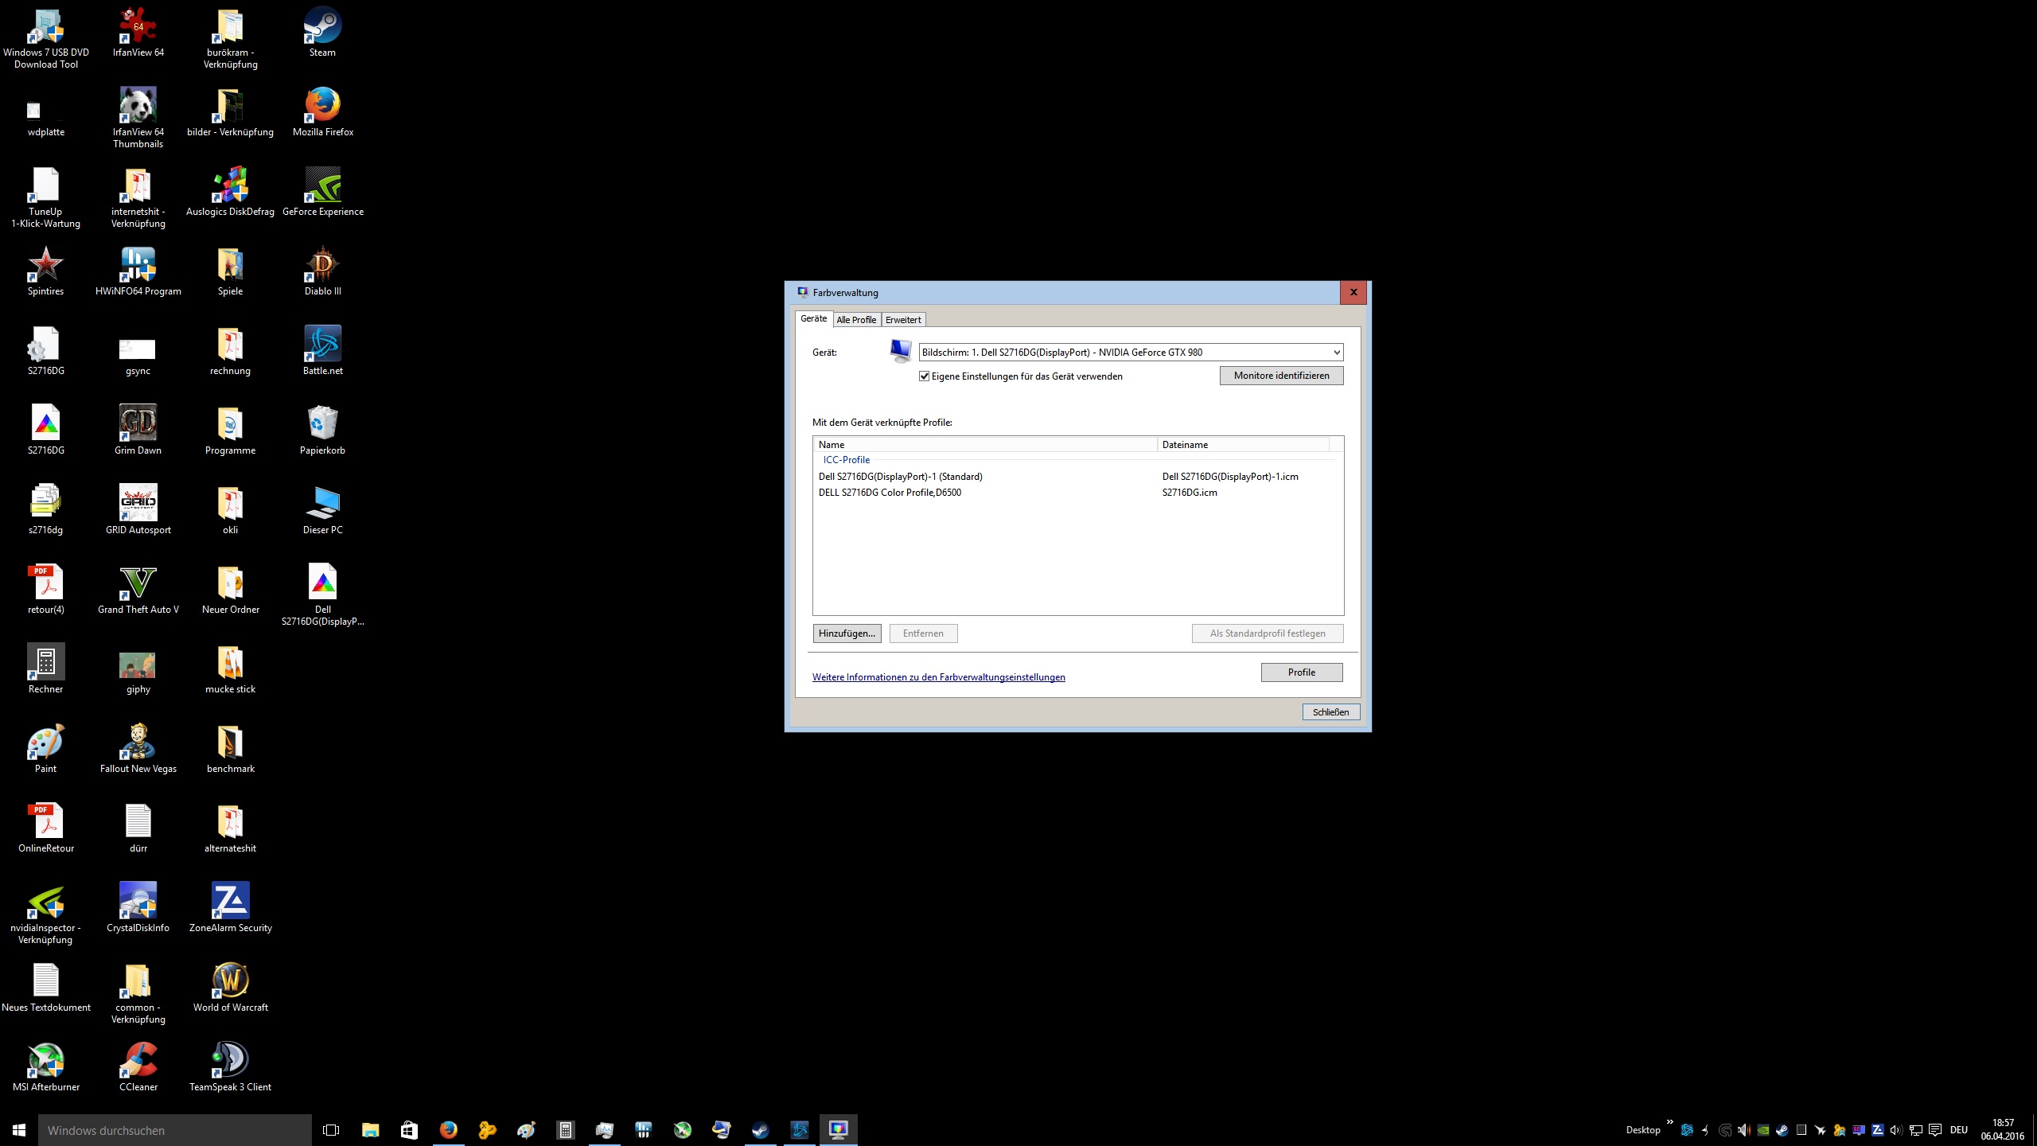Expand the Gerät display dropdown
2037x1146 pixels.
coord(1336,353)
